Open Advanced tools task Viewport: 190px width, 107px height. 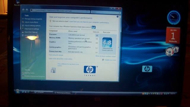point(30,35)
